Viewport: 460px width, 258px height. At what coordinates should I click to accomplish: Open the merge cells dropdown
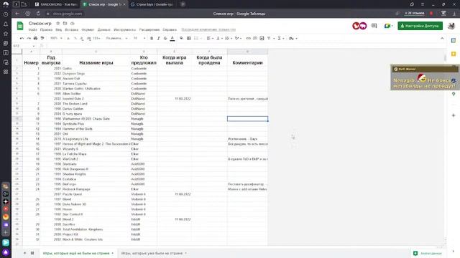pos(198,38)
